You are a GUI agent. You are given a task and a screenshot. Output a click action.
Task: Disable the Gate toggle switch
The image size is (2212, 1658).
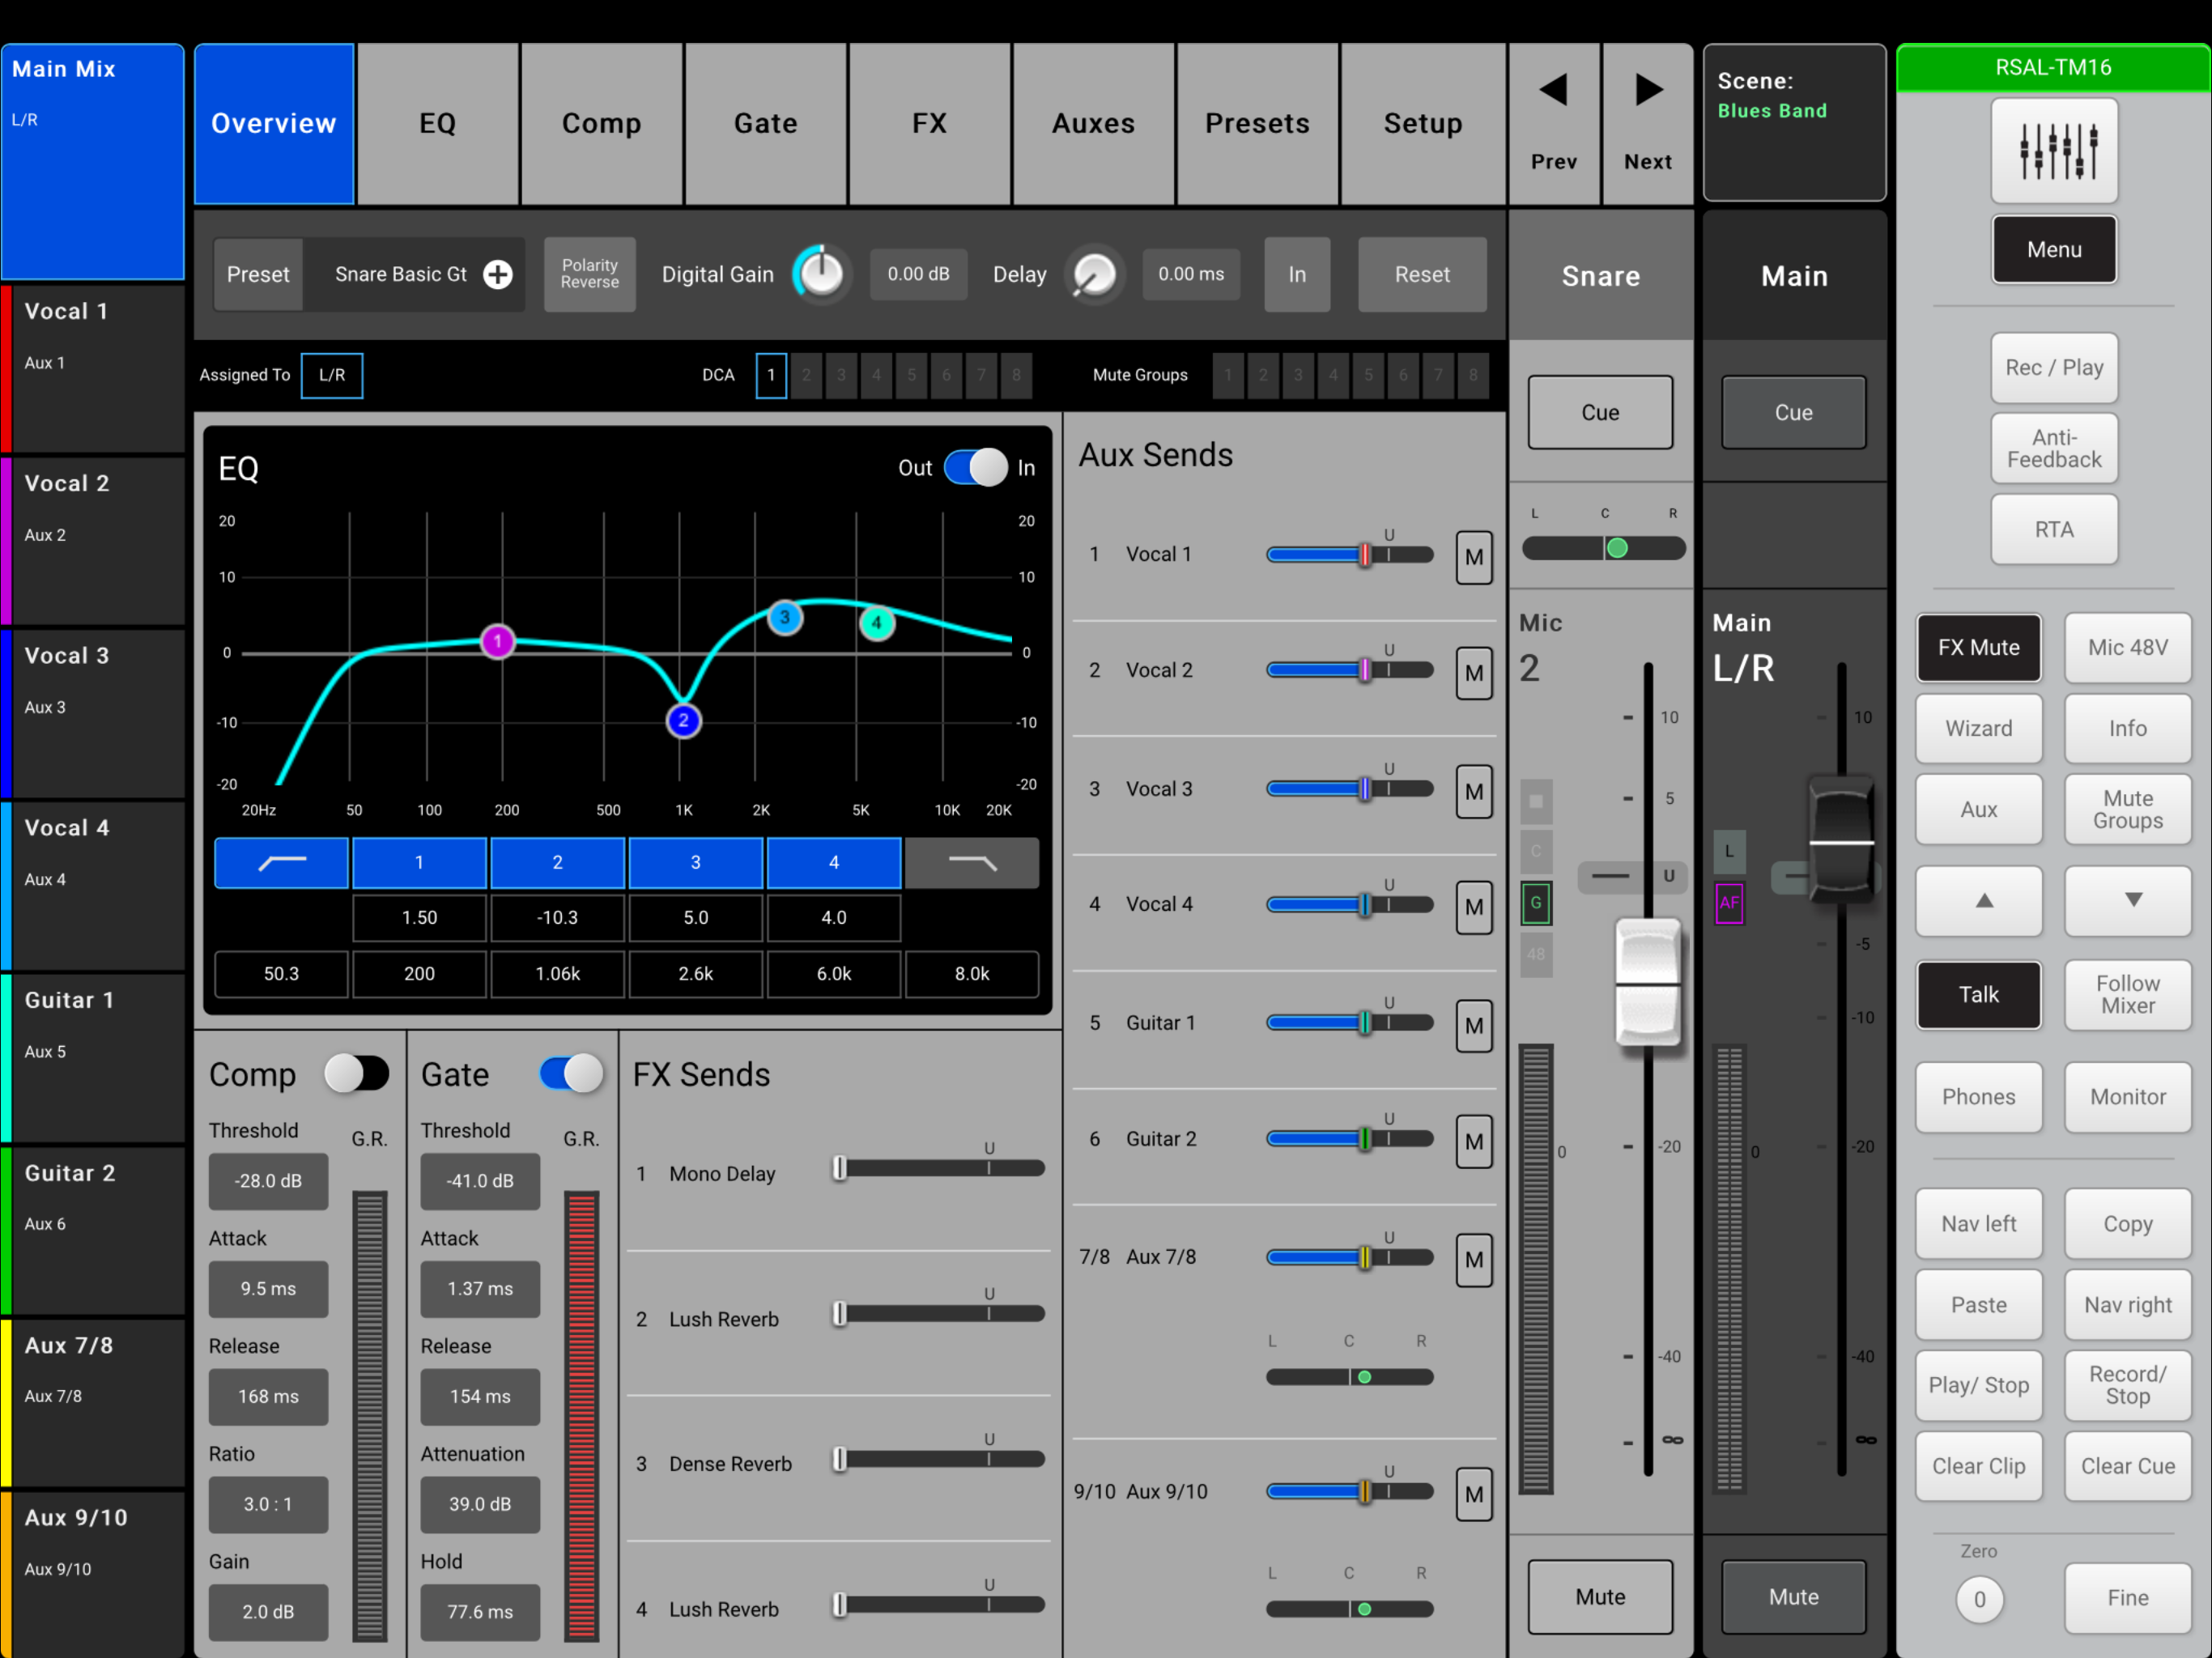571,1074
